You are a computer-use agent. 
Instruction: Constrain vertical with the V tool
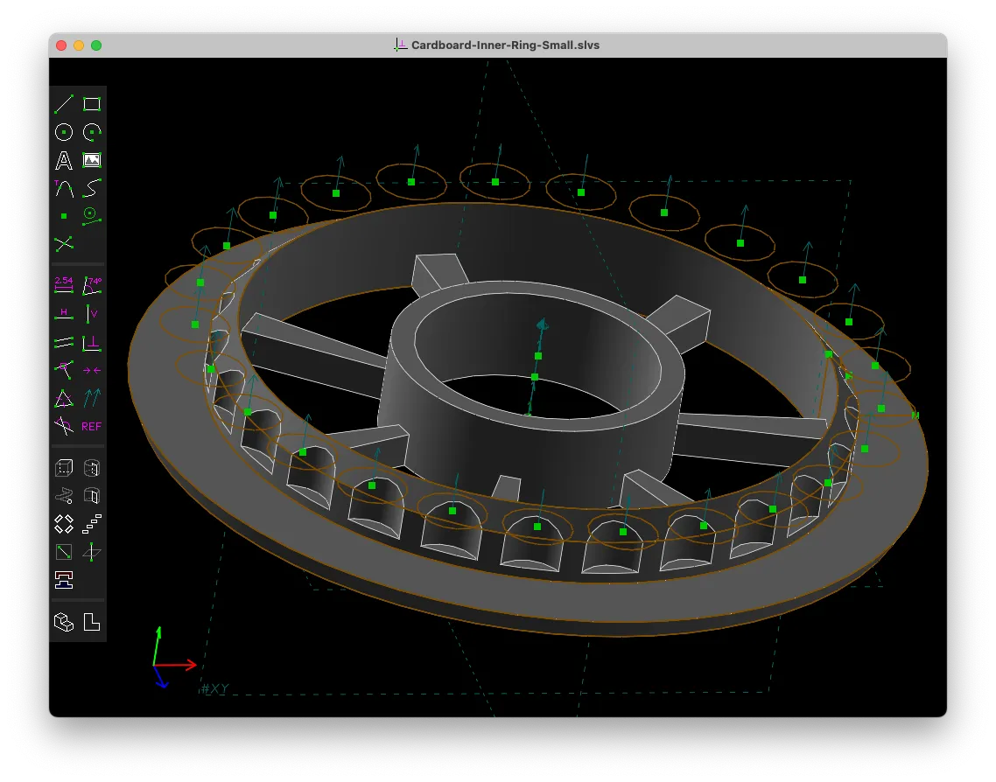(92, 313)
